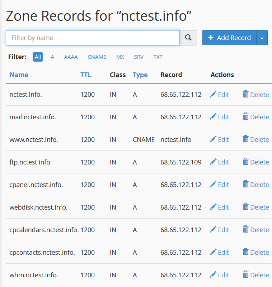
Task: Click pencil icon for cpanel.nctest.info. row
Action: click(x=213, y=184)
